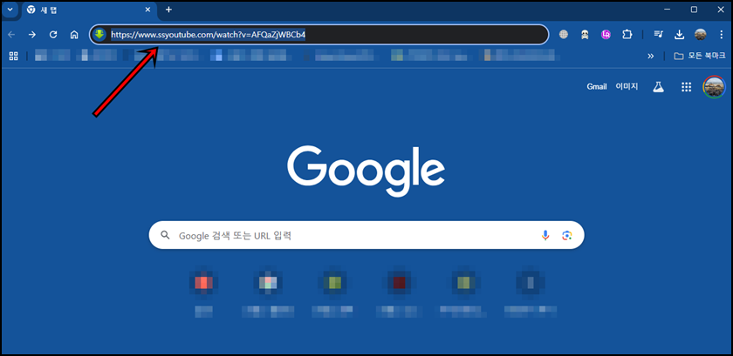
Task: Open the Chrome three-dot menu
Action: tap(722, 34)
